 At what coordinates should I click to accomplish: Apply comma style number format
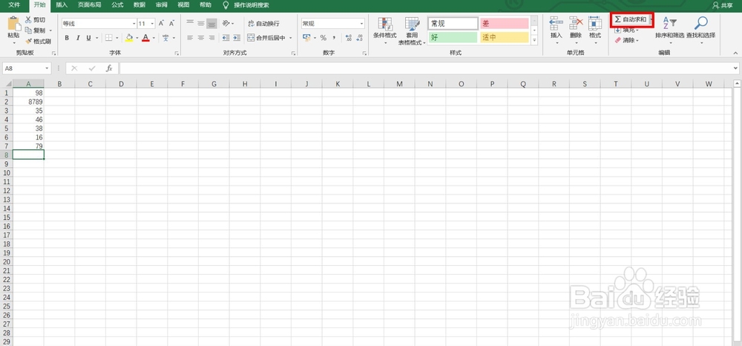[x=334, y=38]
